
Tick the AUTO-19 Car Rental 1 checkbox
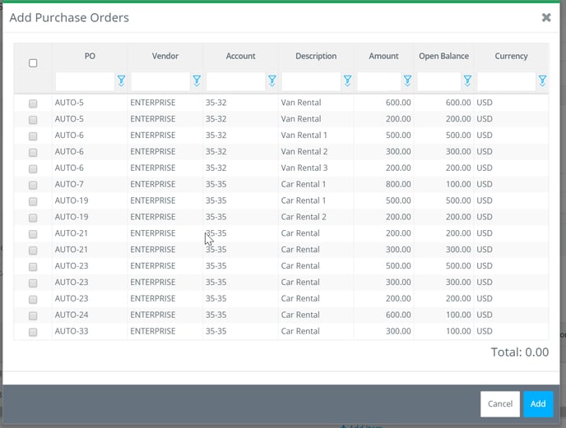point(33,201)
